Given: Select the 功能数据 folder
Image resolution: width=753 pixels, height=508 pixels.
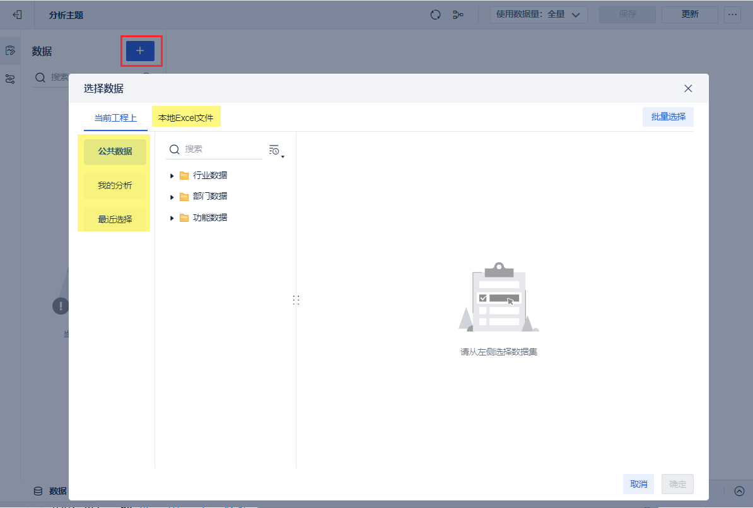Looking at the screenshot, I should [x=203, y=217].
